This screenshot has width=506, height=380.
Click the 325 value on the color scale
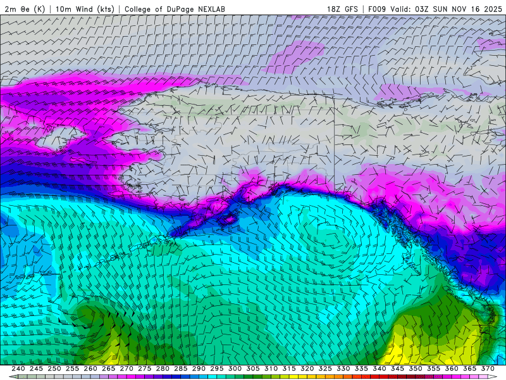pyautogui.click(x=325, y=369)
